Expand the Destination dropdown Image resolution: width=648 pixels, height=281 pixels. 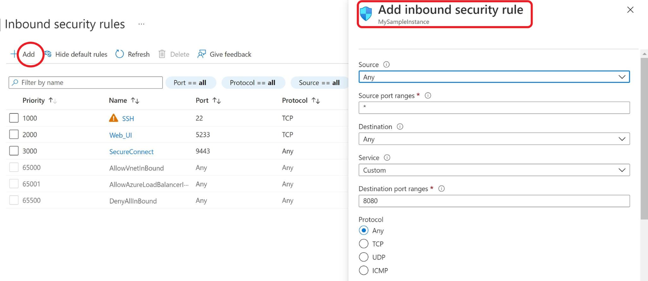tap(494, 139)
